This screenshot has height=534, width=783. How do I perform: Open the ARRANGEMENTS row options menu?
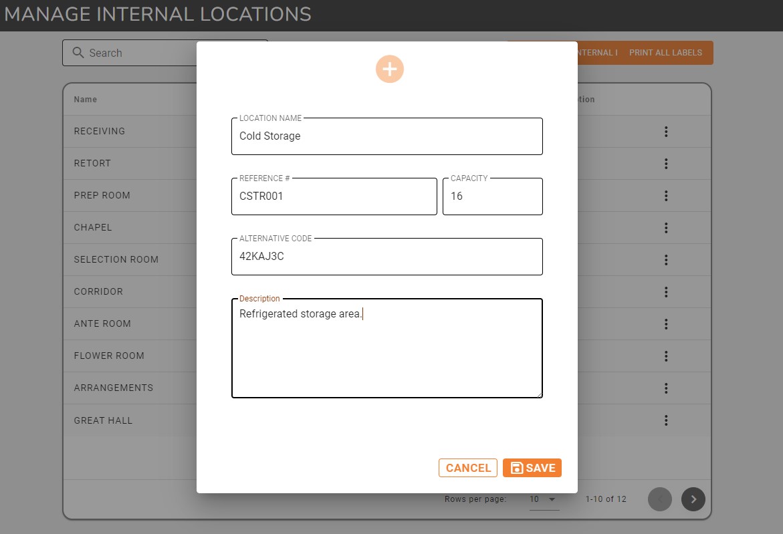tap(666, 388)
